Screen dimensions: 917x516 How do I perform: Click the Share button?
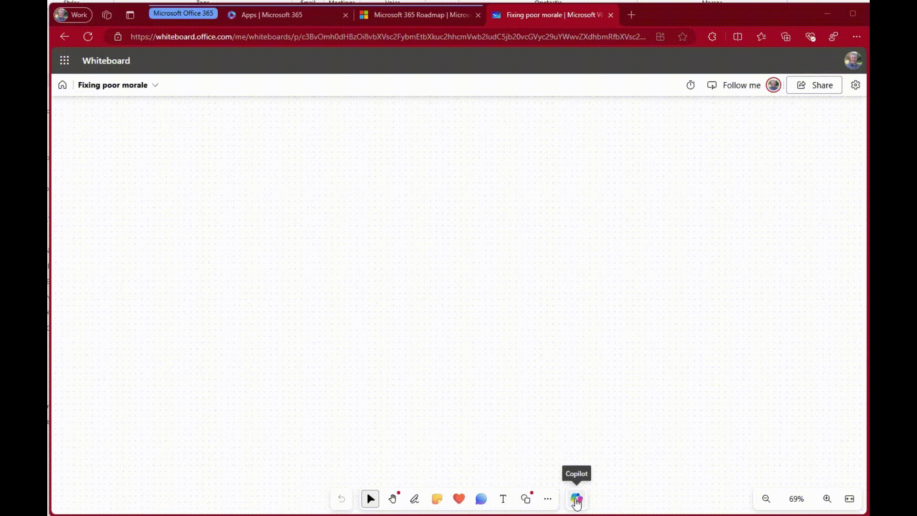click(x=814, y=85)
